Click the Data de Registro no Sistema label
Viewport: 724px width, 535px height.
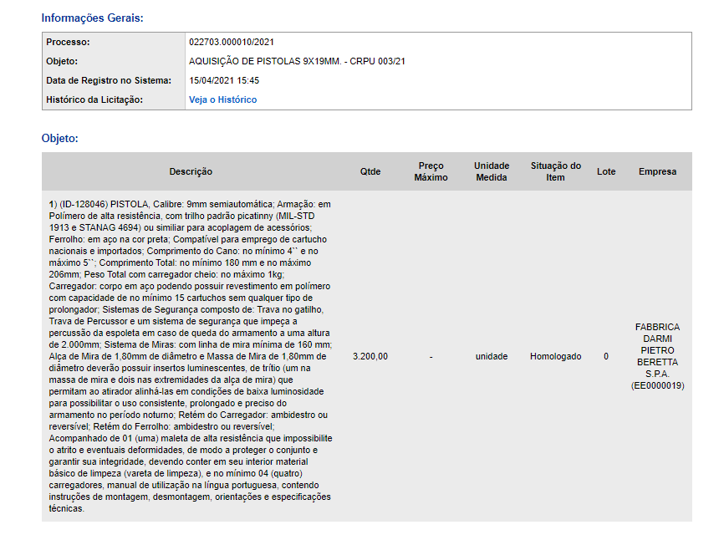coord(109,80)
